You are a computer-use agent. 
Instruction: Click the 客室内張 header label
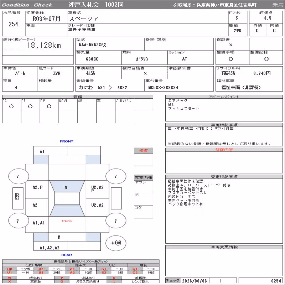click(144, 177)
